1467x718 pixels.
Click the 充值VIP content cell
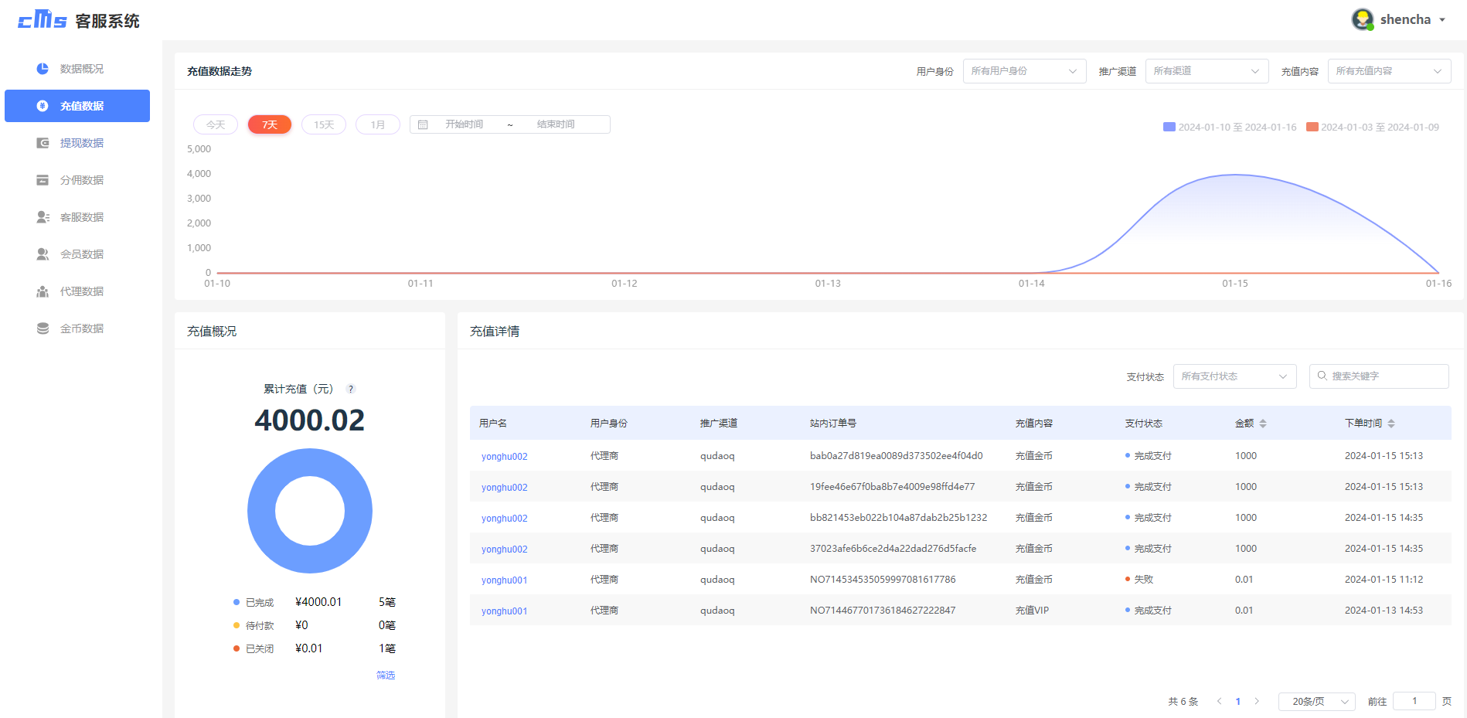pos(1032,610)
